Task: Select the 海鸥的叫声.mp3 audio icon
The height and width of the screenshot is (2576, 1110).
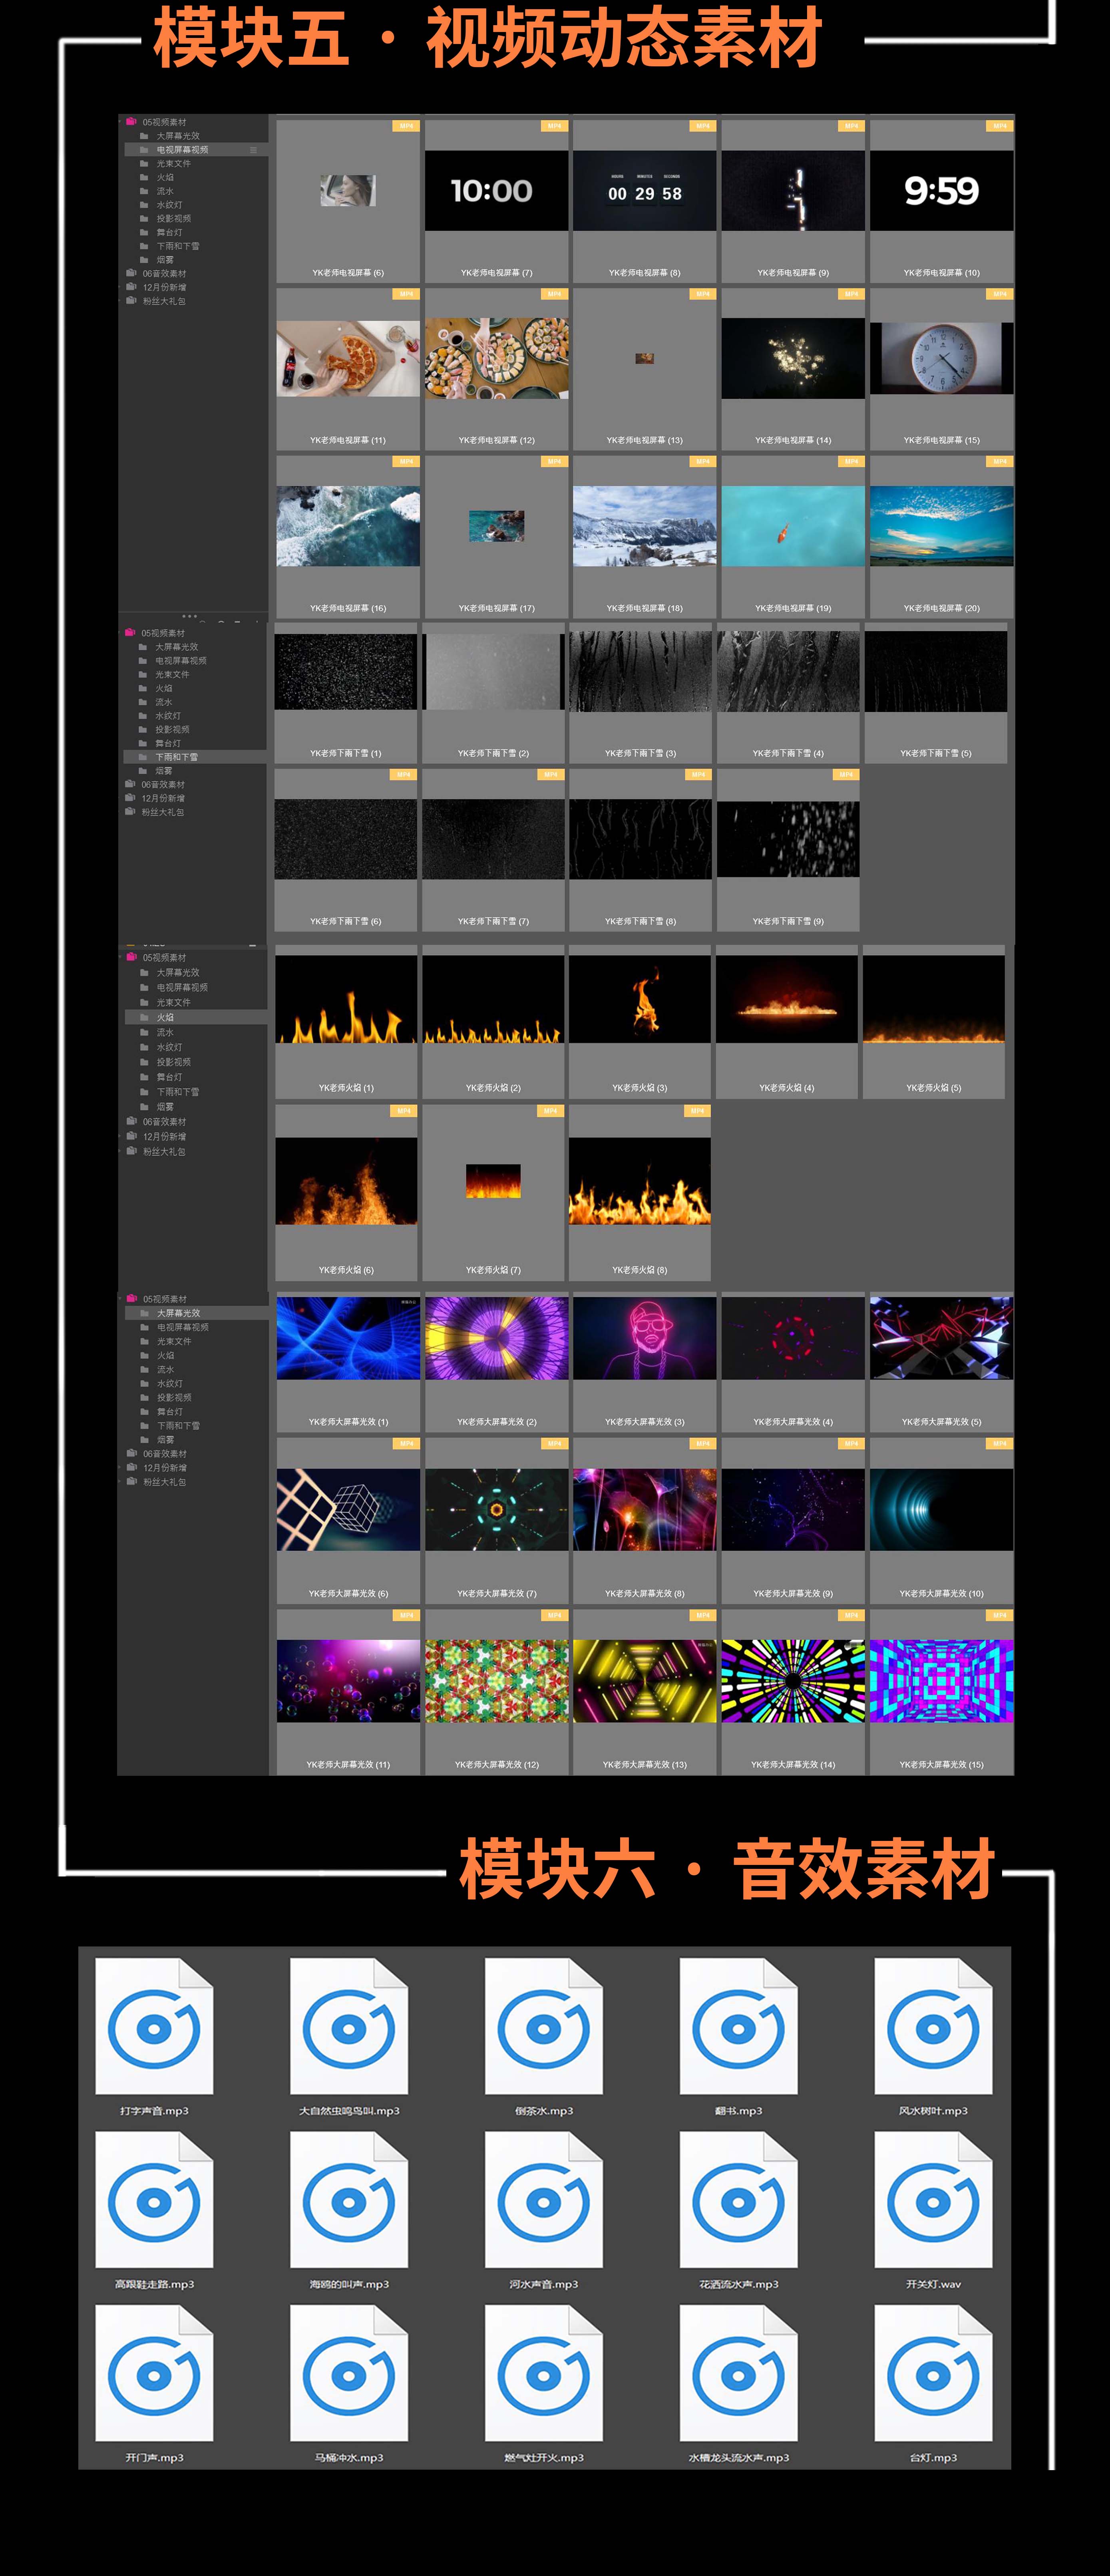Action: coord(349,2199)
